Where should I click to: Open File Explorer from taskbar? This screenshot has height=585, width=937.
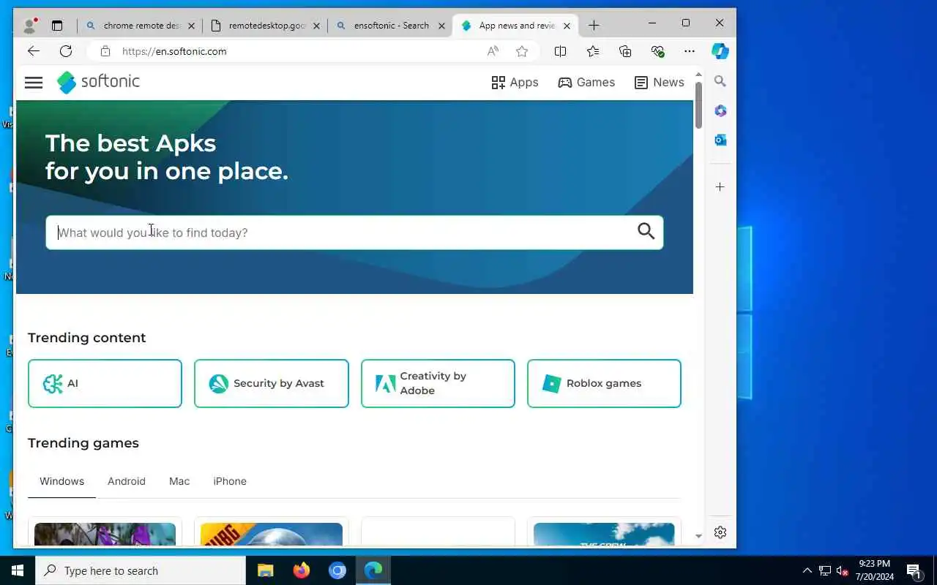pos(266,570)
